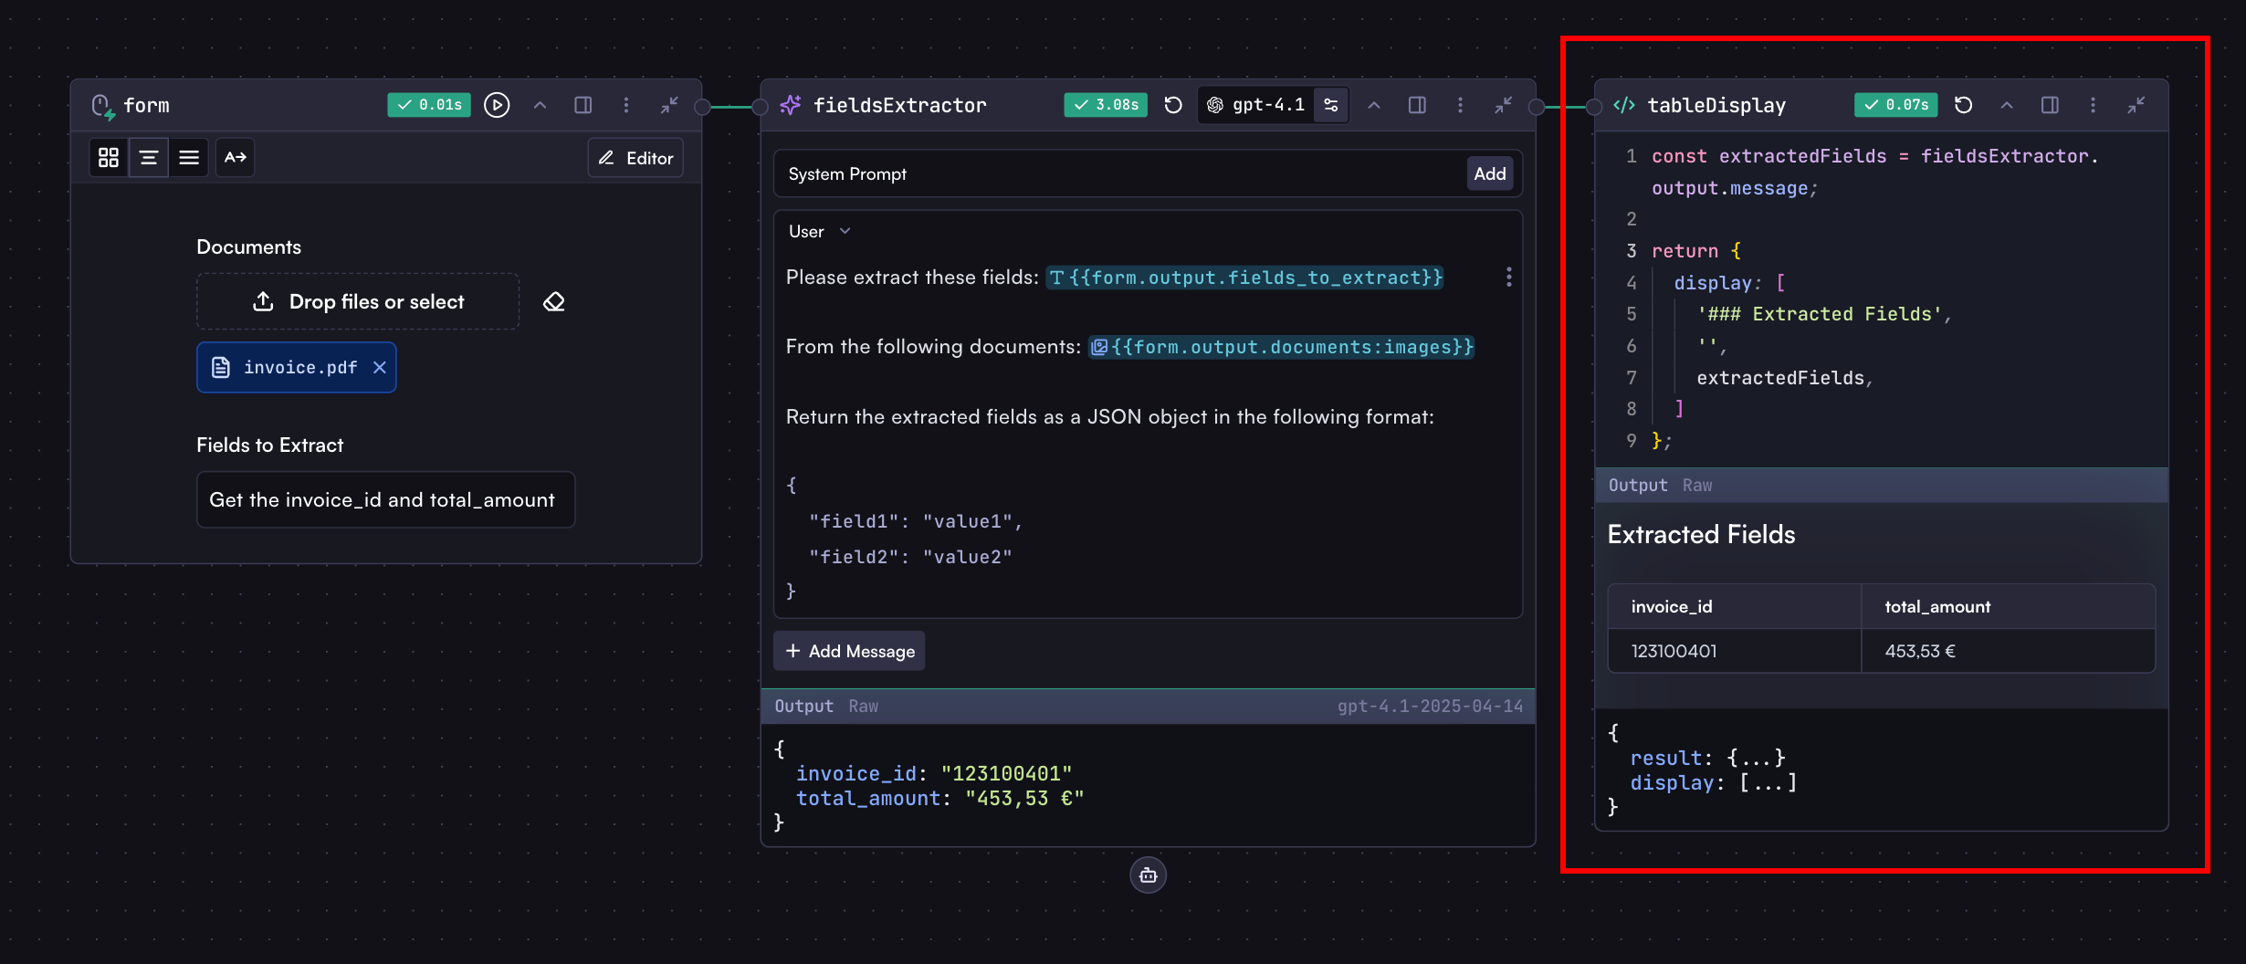Image resolution: width=2246 pixels, height=964 pixels.
Task: Toggle side panel on fieldsExtractor node
Action: 1417,105
